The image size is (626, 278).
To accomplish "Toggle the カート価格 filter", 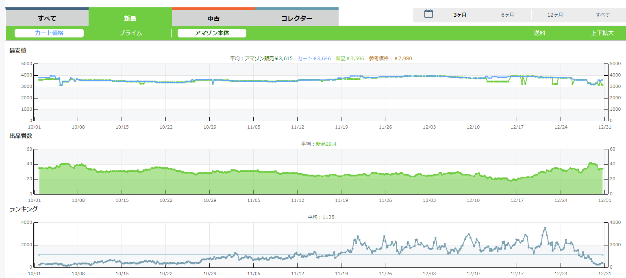I will point(49,33).
